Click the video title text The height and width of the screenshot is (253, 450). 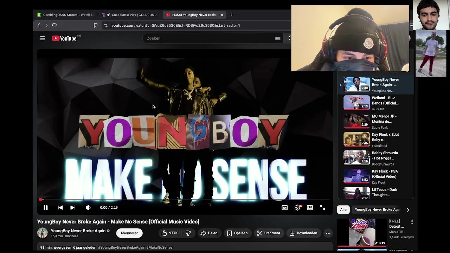pos(118,222)
